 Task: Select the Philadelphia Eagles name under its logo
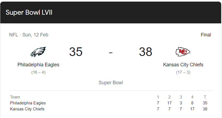38,65
